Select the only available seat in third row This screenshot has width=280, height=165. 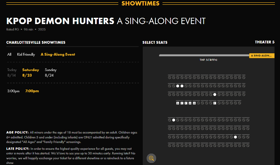click(215, 94)
